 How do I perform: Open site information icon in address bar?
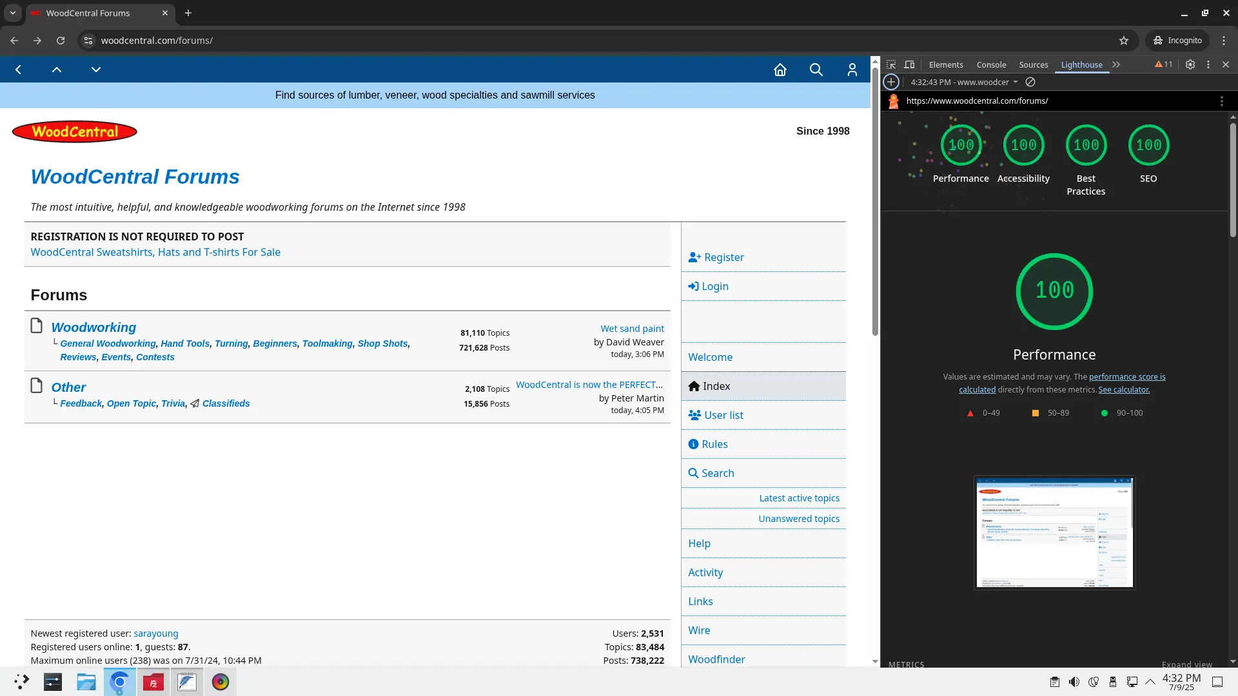pos(88,40)
